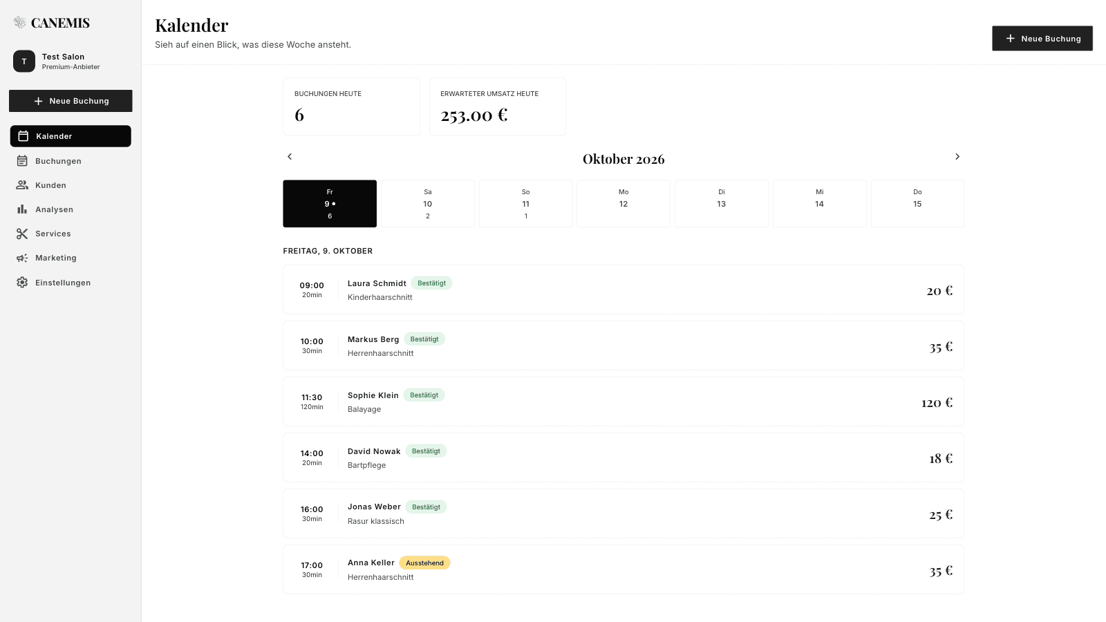
Task: Open the Buchungen menu item
Action: point(71,161)
